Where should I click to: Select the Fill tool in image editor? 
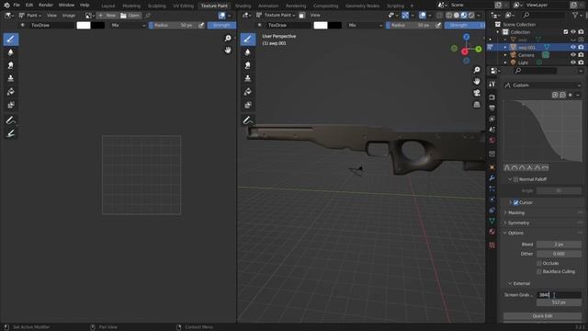click(x=11, y=92)
